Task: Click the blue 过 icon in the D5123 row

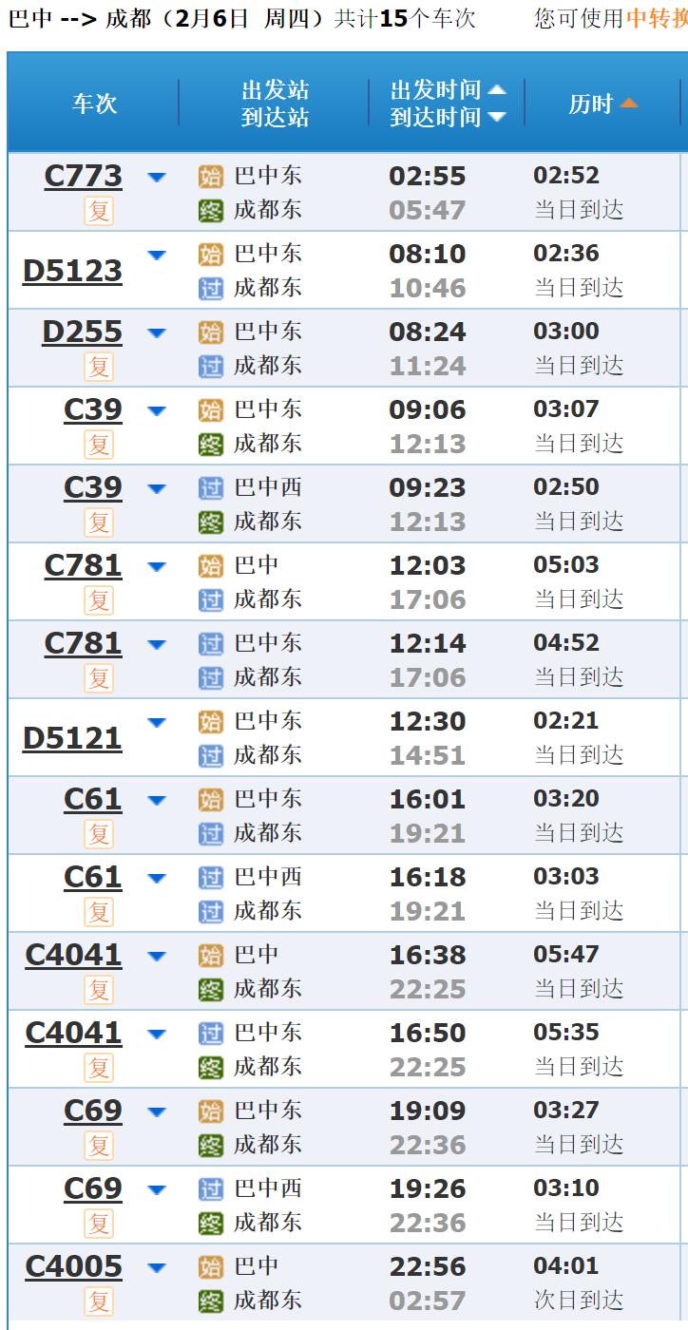Action: [210, 289]
